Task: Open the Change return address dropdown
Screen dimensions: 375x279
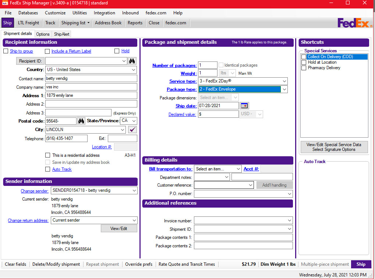Action: pos(134,220)
